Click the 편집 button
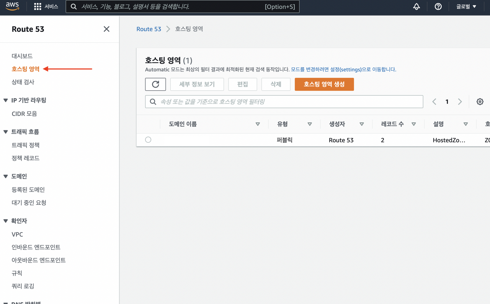490x304 pixels. [243, 84]
